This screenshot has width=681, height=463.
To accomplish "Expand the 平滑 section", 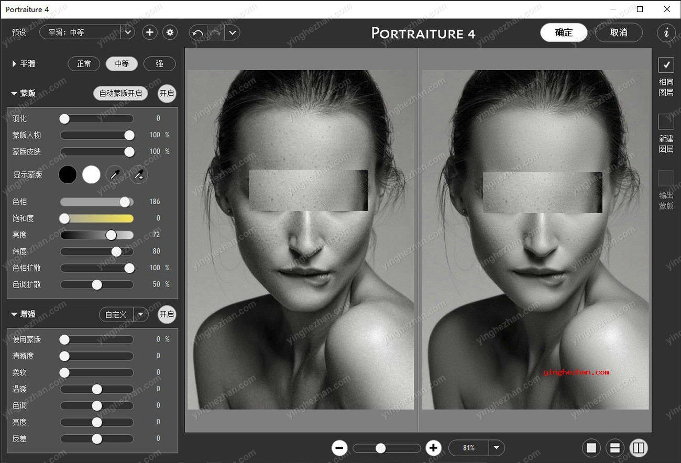I will 15,64.
